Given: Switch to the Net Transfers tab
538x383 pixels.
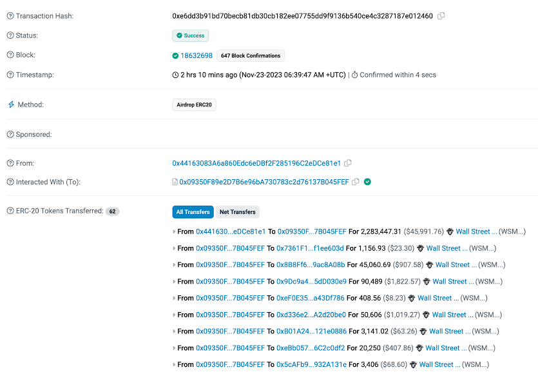Looking at the screenshot, I should tap(237, 211).
